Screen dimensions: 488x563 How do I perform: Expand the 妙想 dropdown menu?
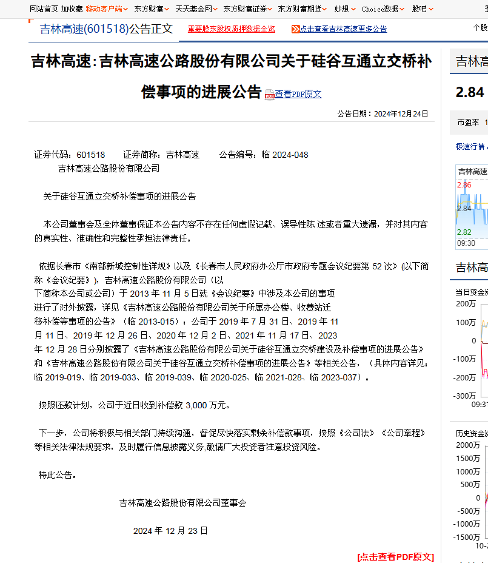click(x=345, y=9)
